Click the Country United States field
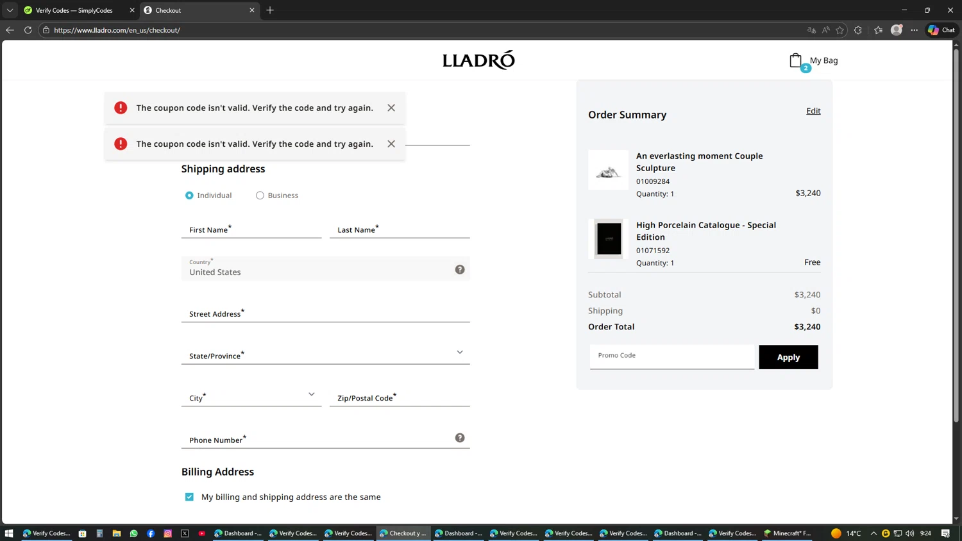This screenshot has width=962, height=541. [325, 269]
